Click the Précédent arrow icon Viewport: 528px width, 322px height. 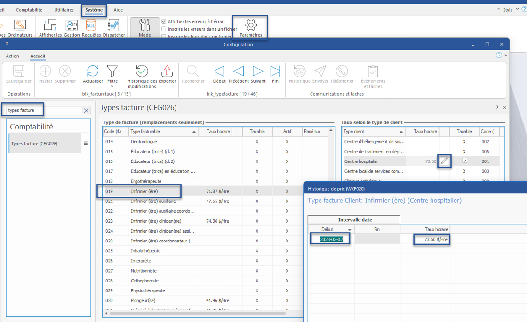(x=239, y=71)
